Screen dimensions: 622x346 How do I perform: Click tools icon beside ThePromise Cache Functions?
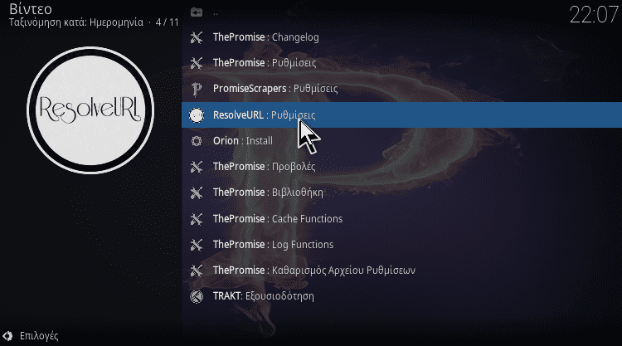click(x=197, y=218)
